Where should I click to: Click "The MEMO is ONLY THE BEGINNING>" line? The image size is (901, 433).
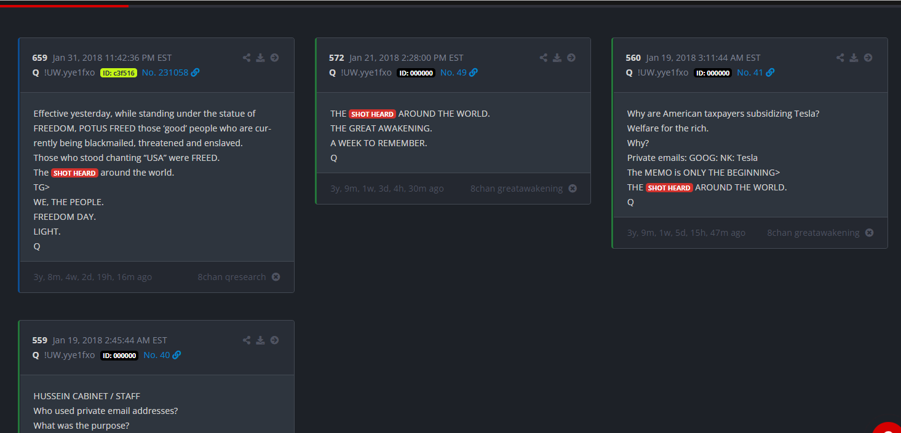pos(704,173)
